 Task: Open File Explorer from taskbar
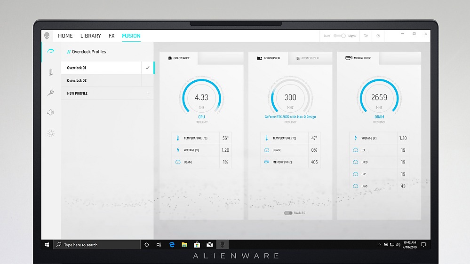click(x=184, y=245)
